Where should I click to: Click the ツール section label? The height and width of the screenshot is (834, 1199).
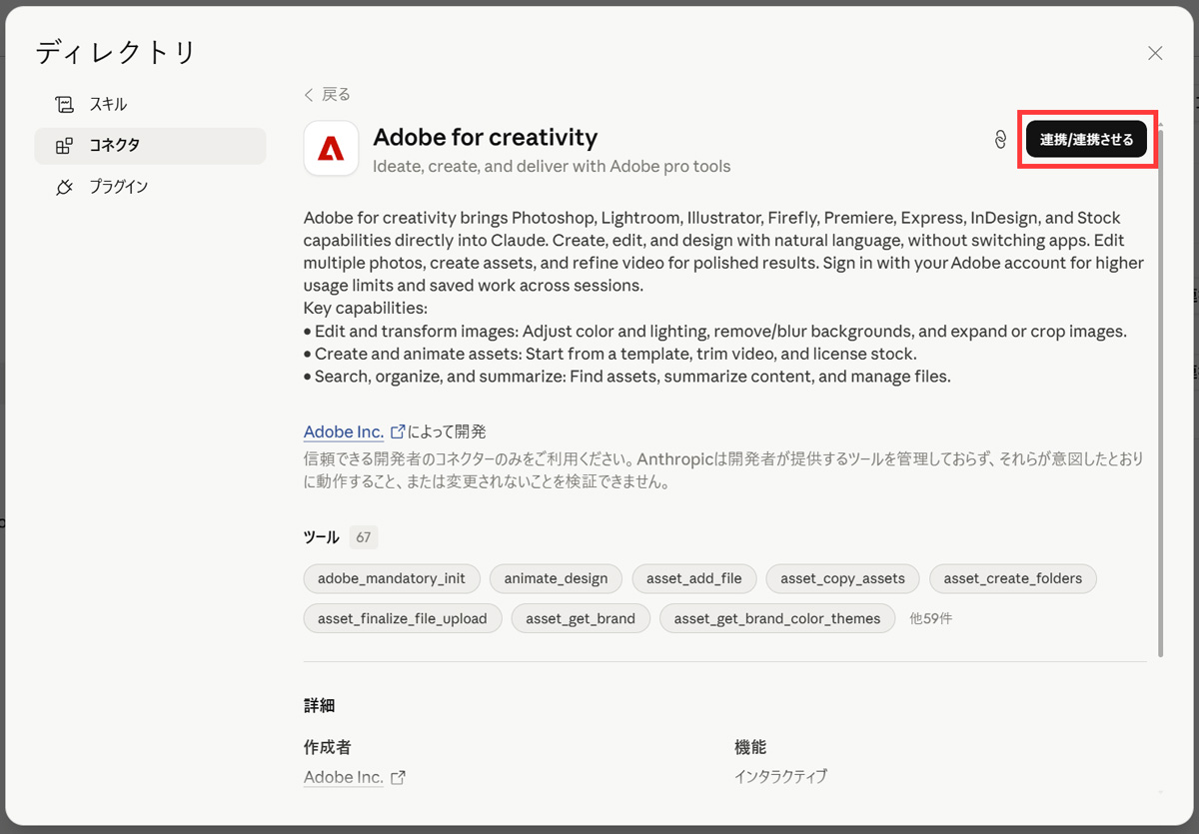click(322, 537)
